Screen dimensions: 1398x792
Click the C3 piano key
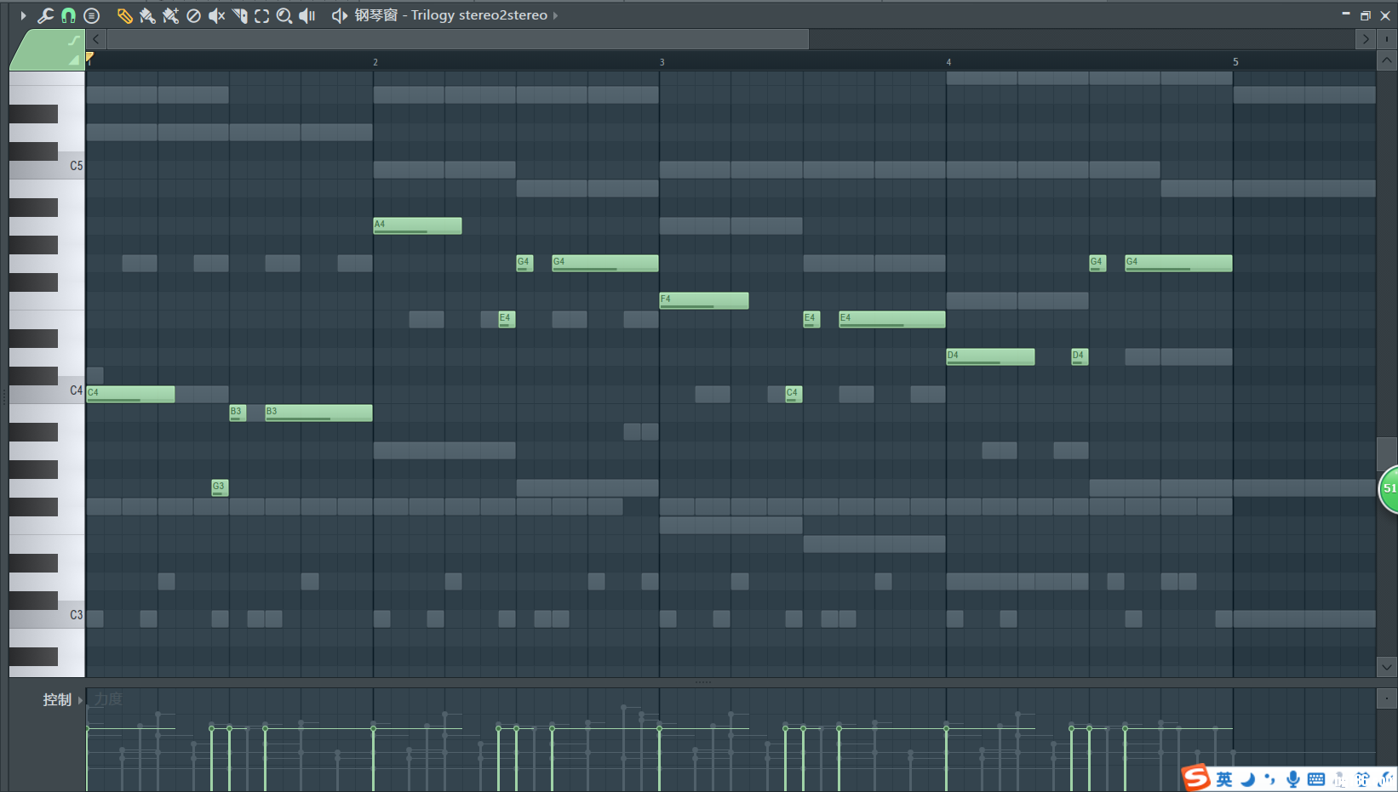(47, 615)
